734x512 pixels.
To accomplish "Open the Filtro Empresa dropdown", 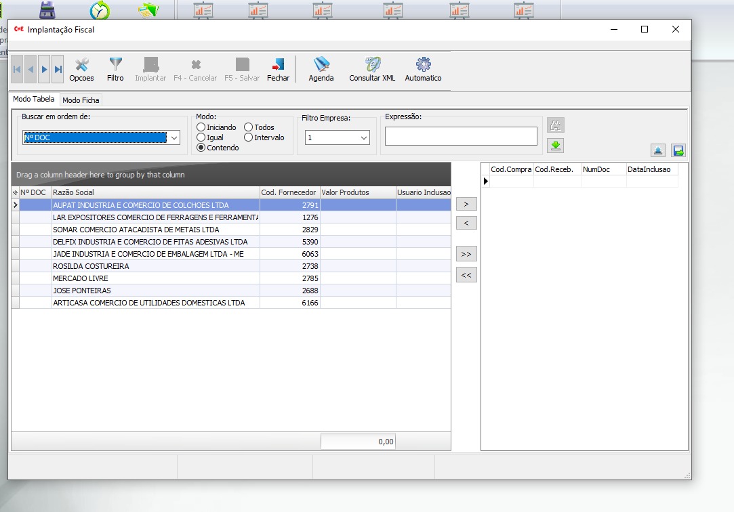I will point(364,138).
